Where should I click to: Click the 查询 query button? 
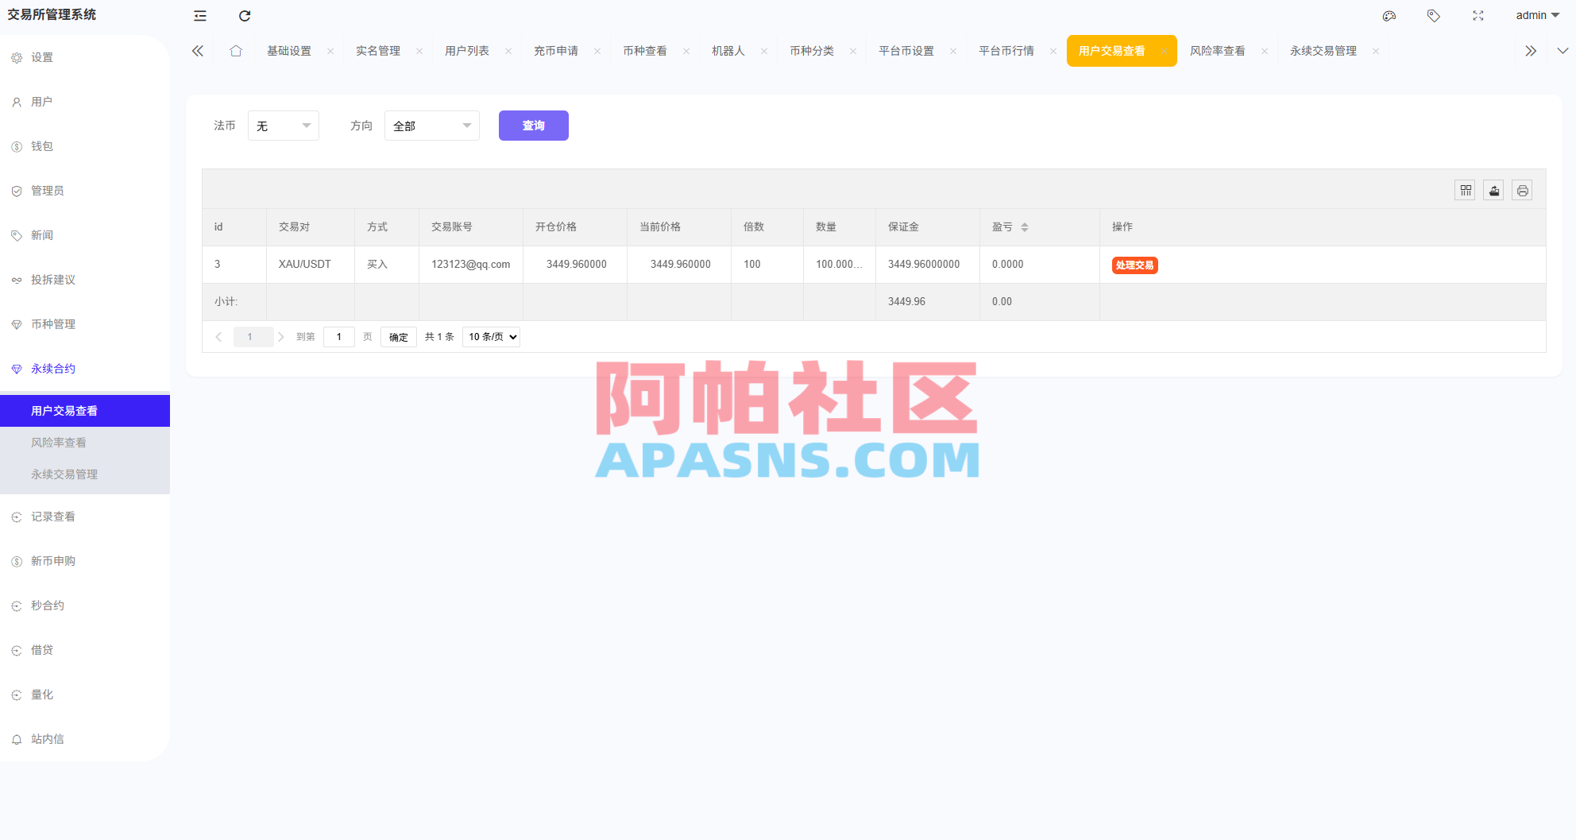[533, 125]
